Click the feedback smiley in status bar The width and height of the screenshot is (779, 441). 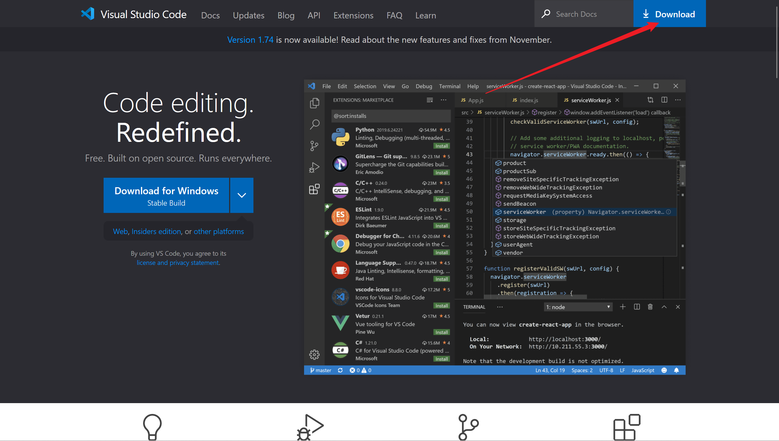pyautogui.click(x=664, y=370)
